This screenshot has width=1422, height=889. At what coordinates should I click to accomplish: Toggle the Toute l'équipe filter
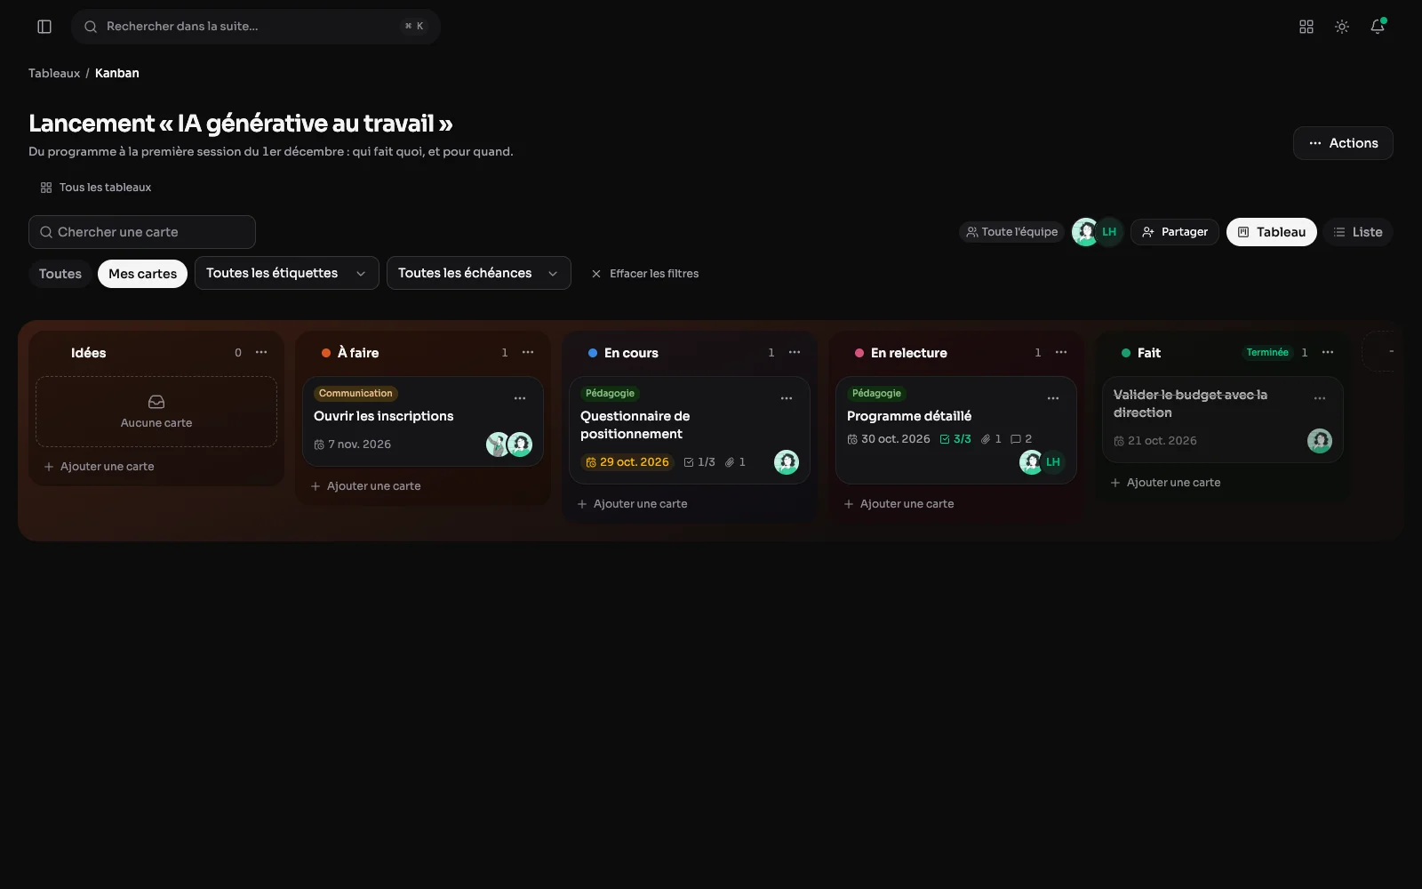pyautogui.click(x=1012, y=232)
